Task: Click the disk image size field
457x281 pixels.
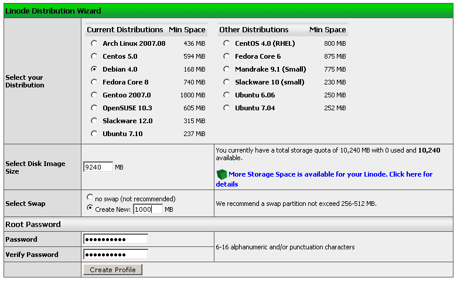Action: coord(98,167)
